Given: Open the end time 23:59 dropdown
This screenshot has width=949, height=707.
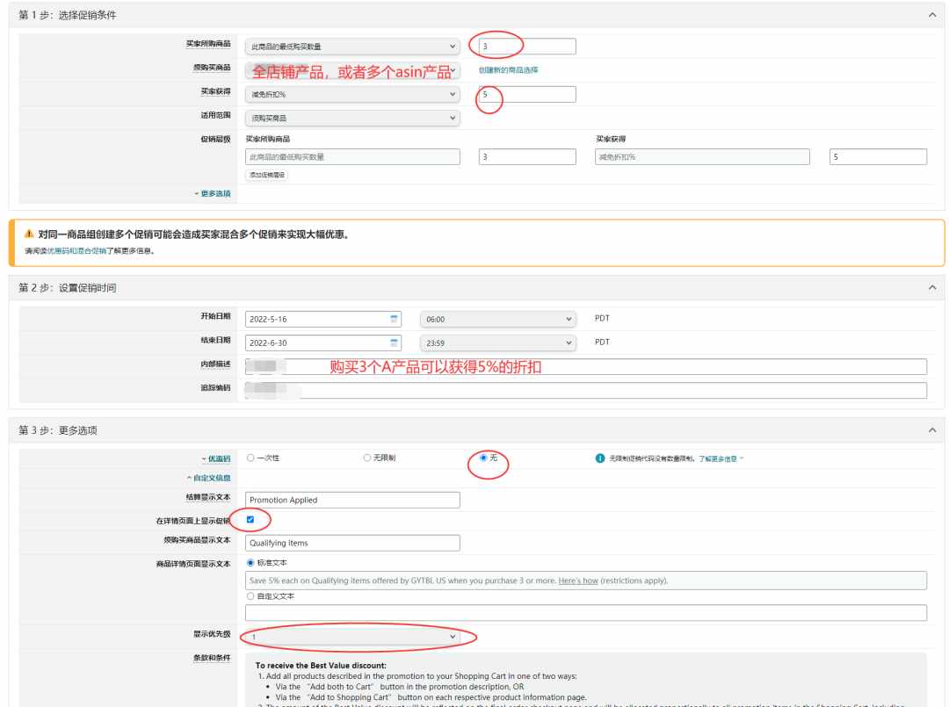Looking at the screenshot, I should point(497,343).
